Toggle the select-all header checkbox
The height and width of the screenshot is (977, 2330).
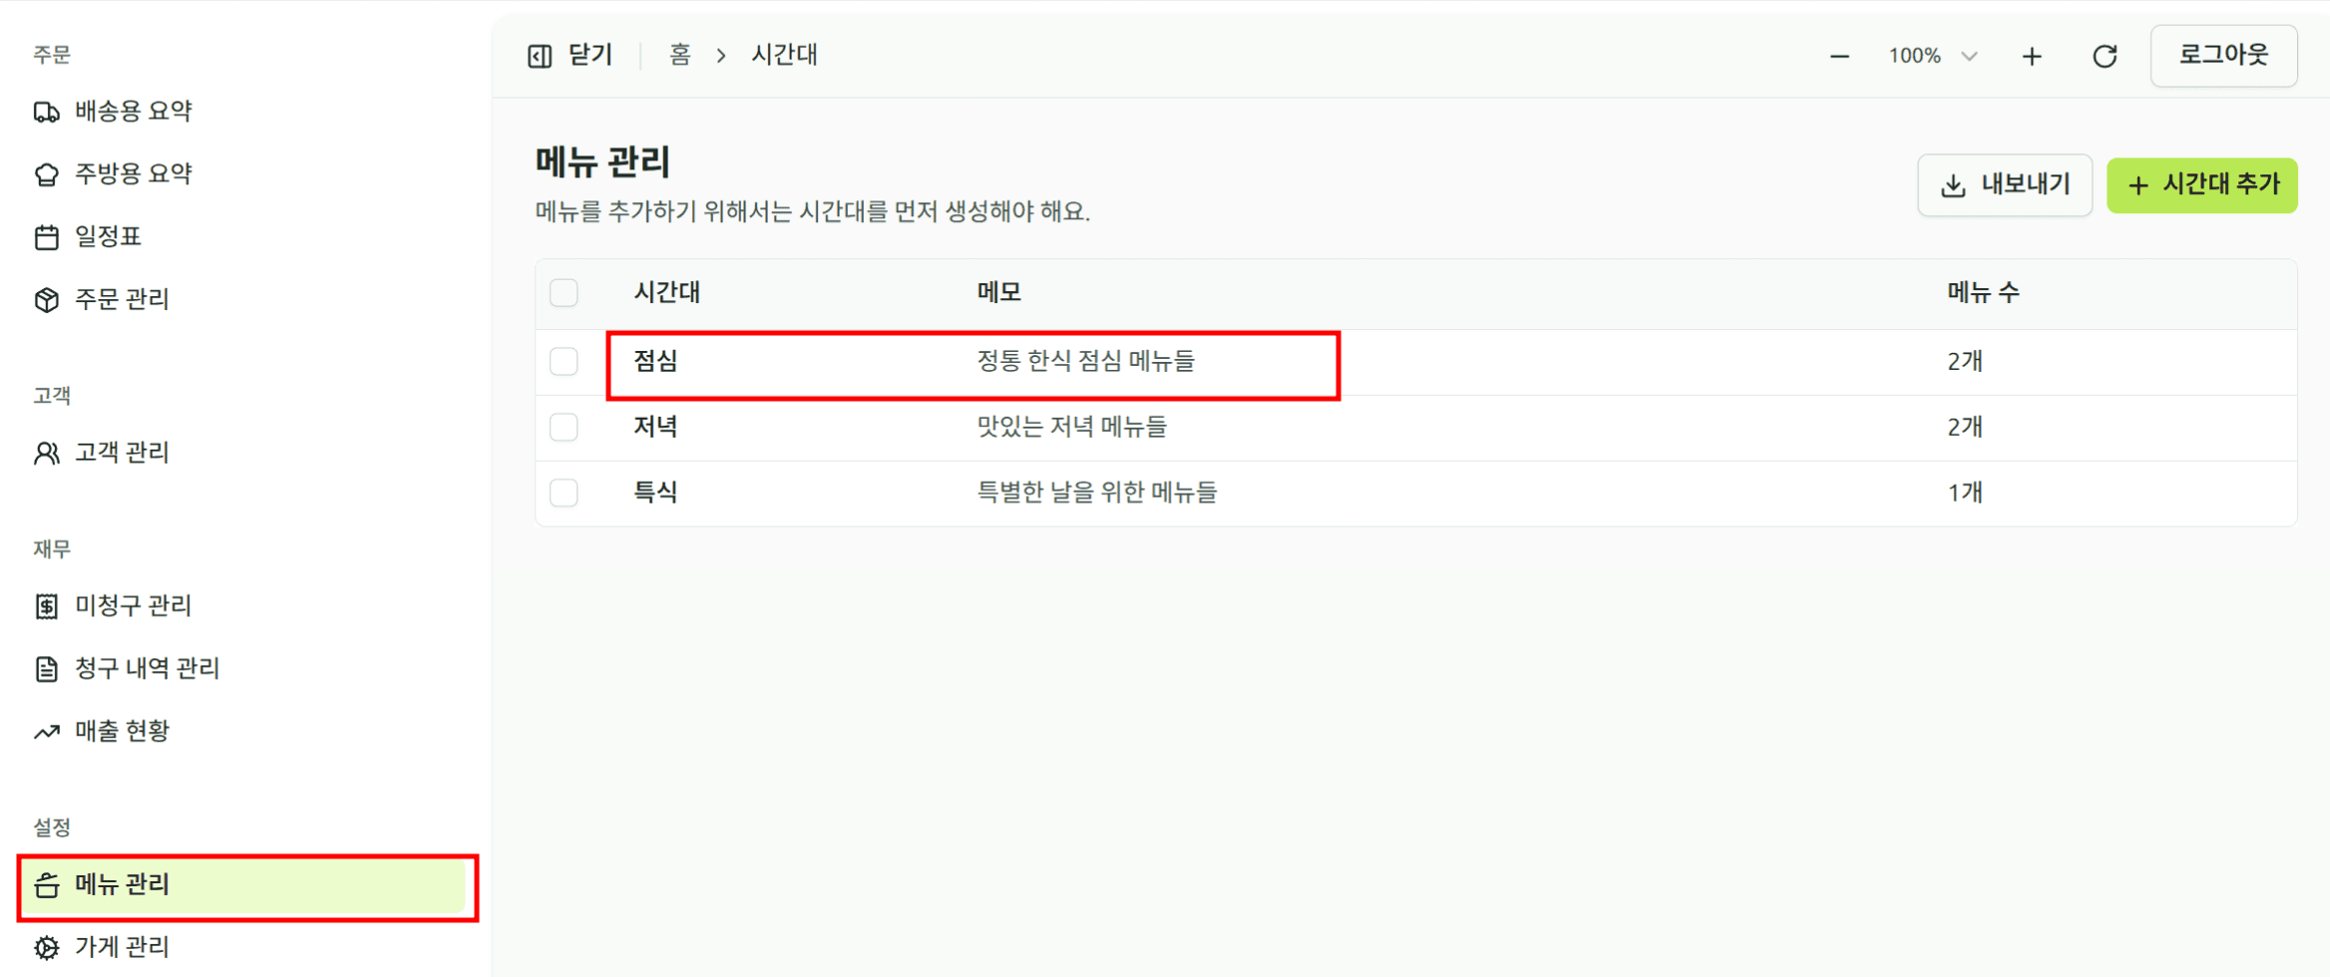(x=564, y=292)
